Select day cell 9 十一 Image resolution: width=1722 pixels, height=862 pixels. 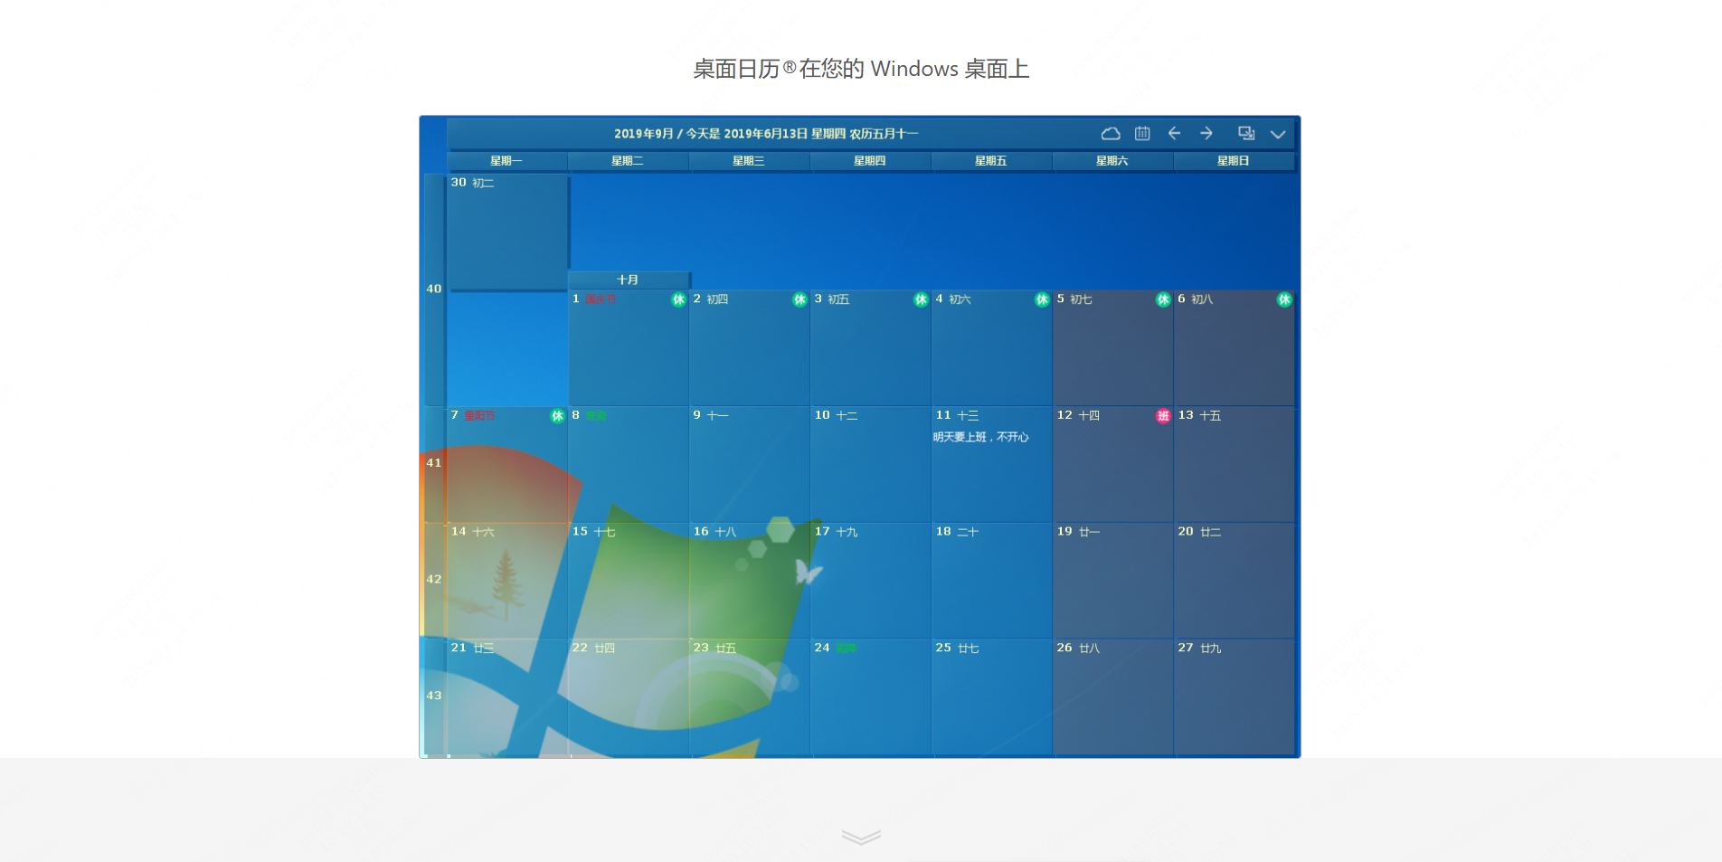[750, 464]
